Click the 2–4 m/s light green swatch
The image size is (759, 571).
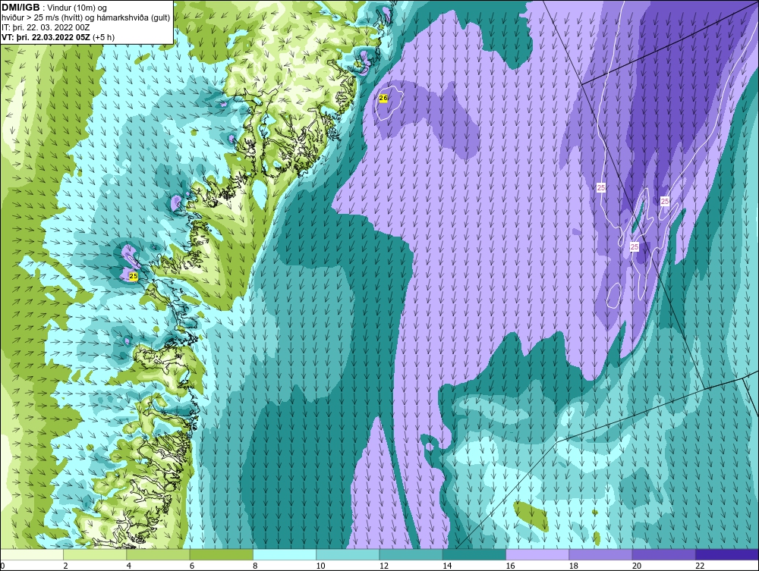(95, 554)
